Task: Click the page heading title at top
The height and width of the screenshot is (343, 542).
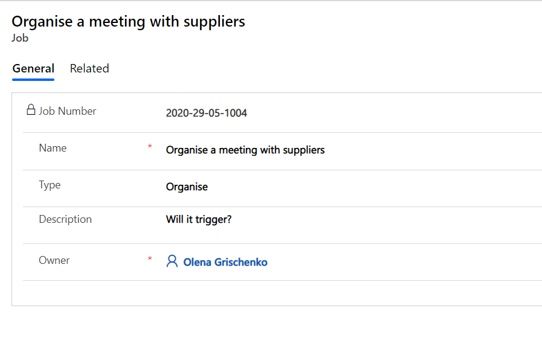Action: pos(128,22)
